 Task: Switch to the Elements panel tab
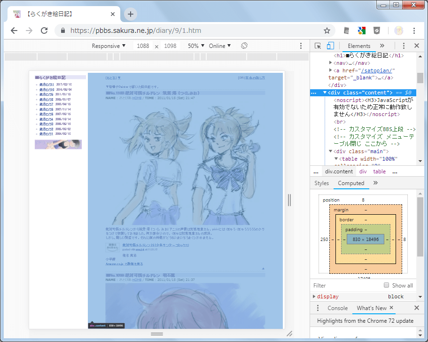click(359, 46)
